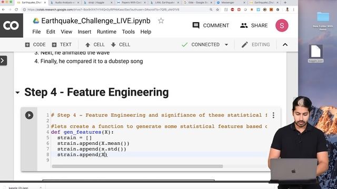
Task: Click code line 'strain.append(X.mean())'
Action: 93,143
